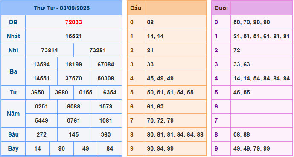Click the Đuôi row digit 7
Image resolution: width=294 pixels, height=157 pixels.
click(216, 120)
